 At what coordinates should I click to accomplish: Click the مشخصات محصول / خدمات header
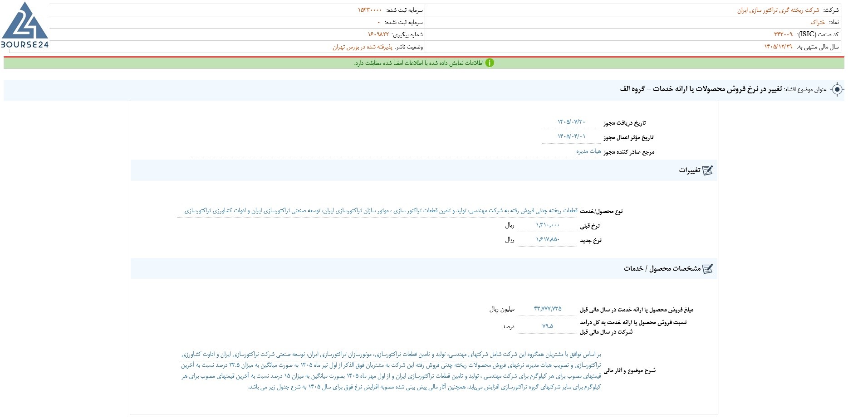coord(662,269)
